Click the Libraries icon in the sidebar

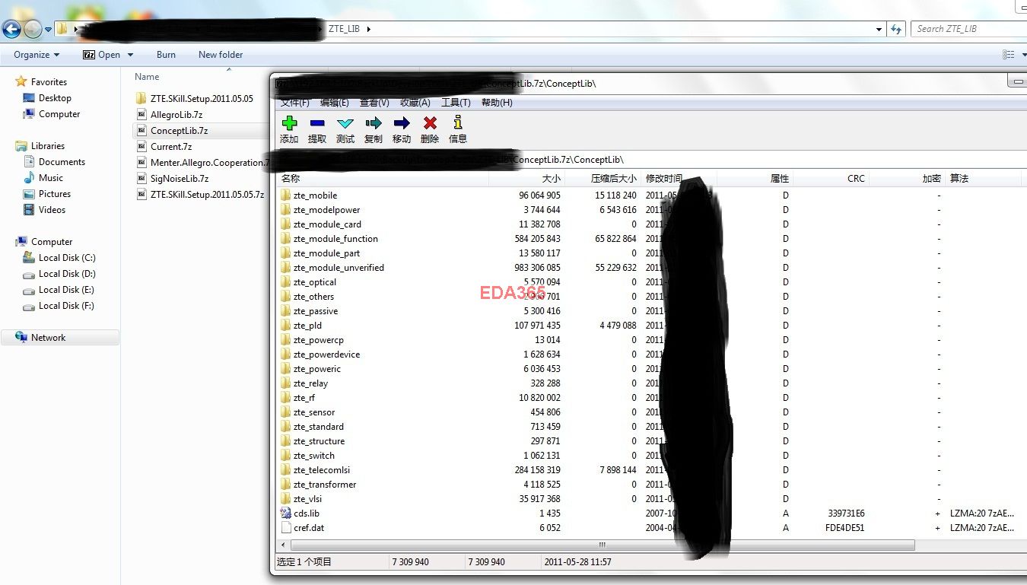21,146
